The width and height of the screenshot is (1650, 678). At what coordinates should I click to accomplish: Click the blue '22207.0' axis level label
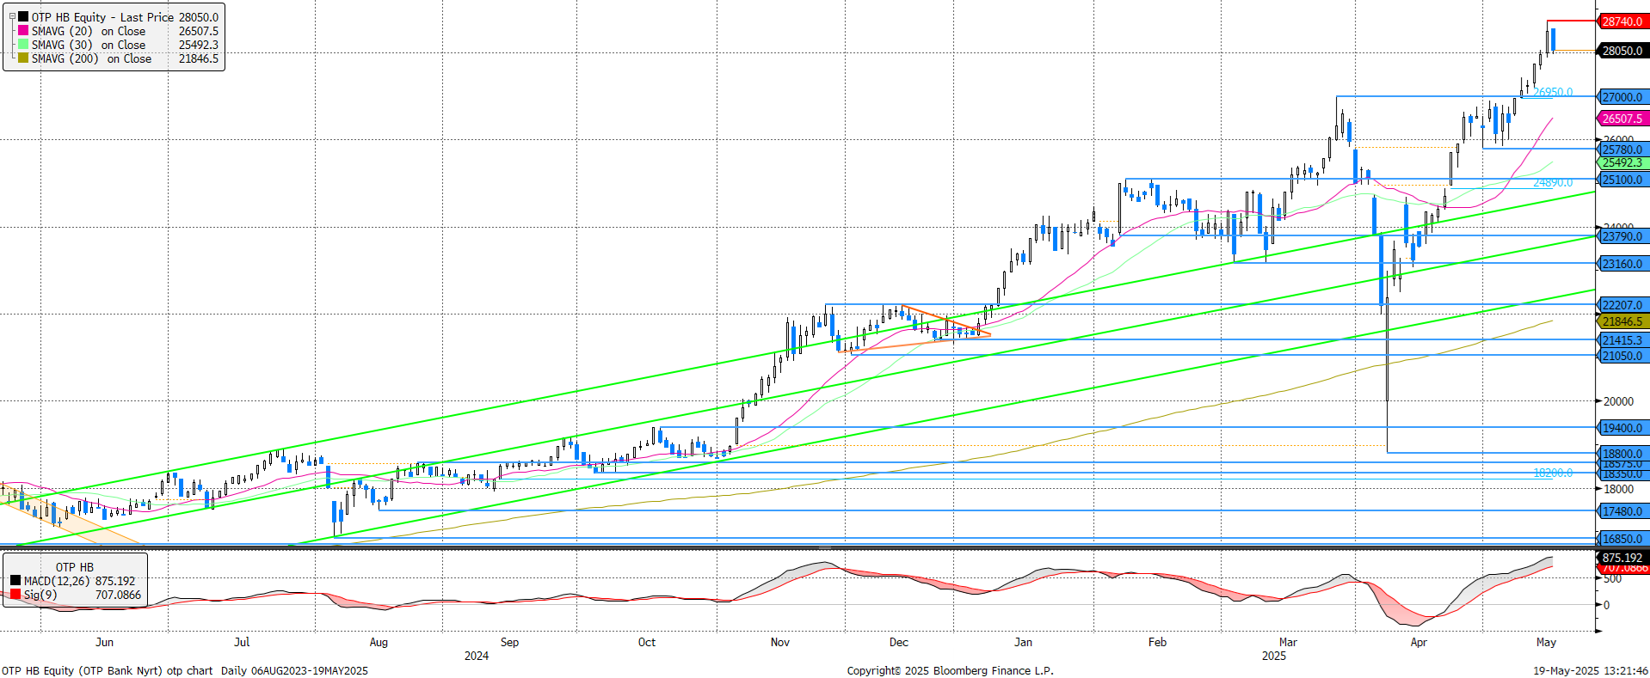(1622, 305)
